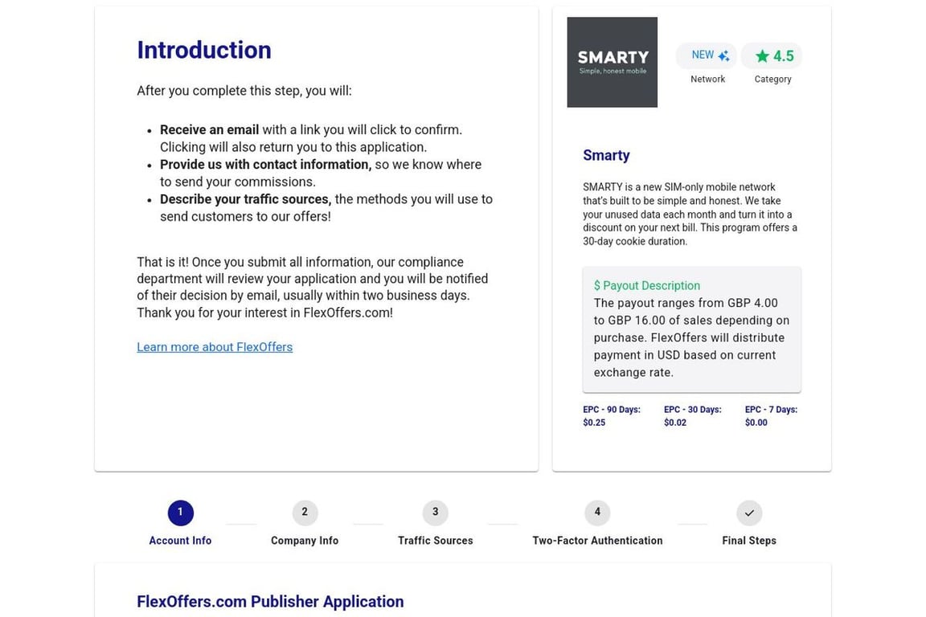The image size is (926, 617).
Task: Open the Learn more about FlexOffers link
Action: tap(215, 347)
